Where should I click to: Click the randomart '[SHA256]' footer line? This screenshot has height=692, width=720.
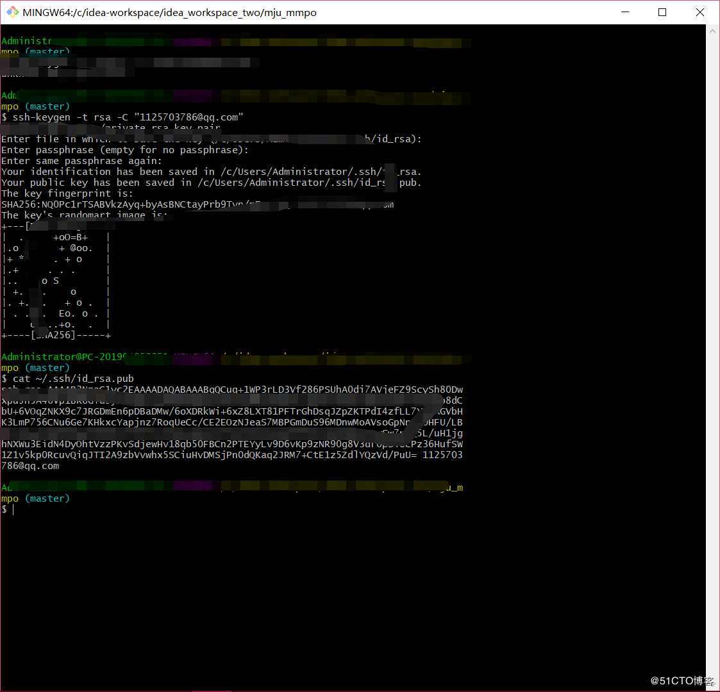tap(56, 336)
